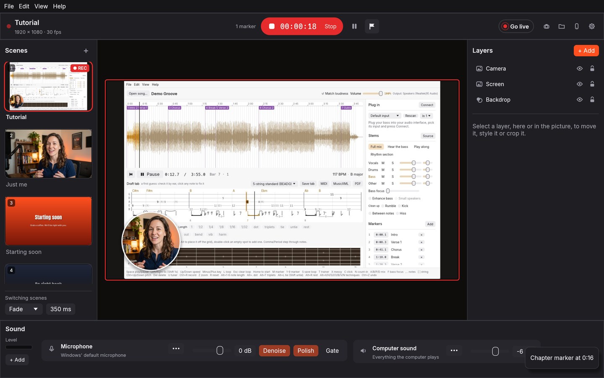Image resolution: width=604 pixels, height=378 pixels.
Task: Click the '1 marker' counter text
Action: pos(245,26)
